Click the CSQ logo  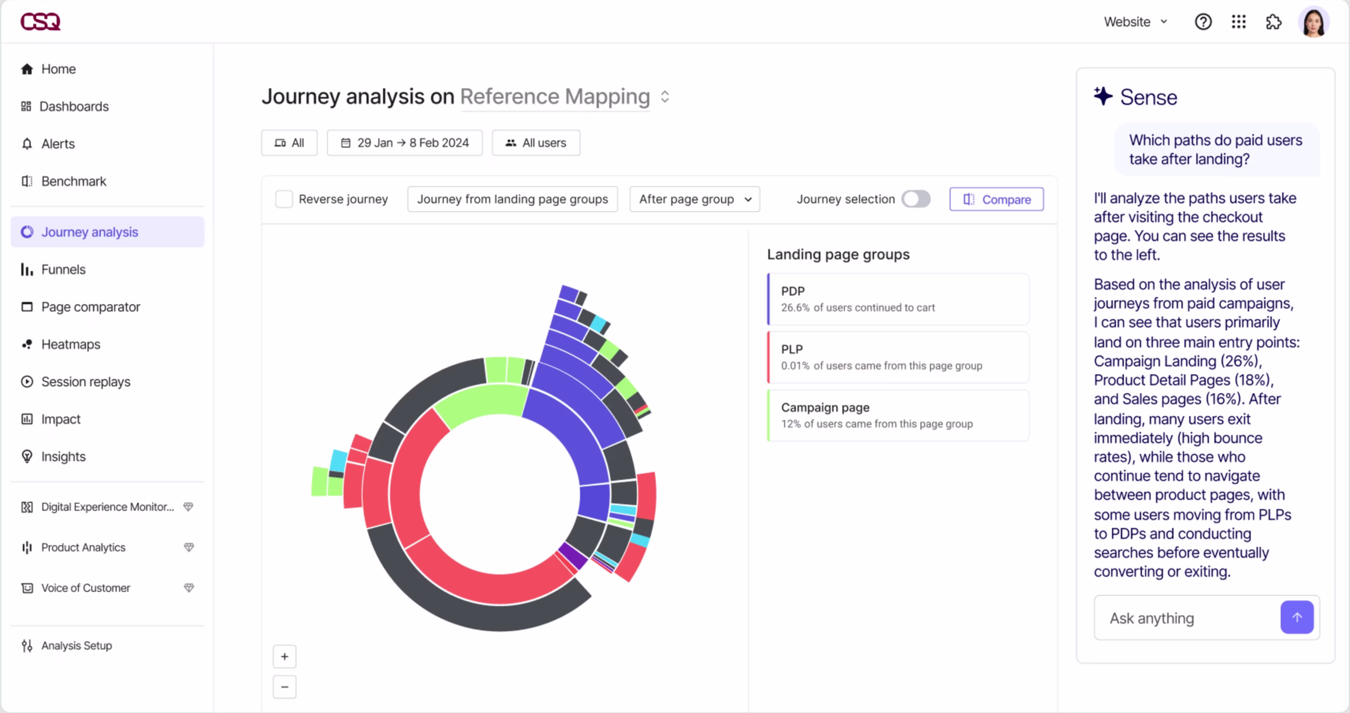tap(40, 22)
